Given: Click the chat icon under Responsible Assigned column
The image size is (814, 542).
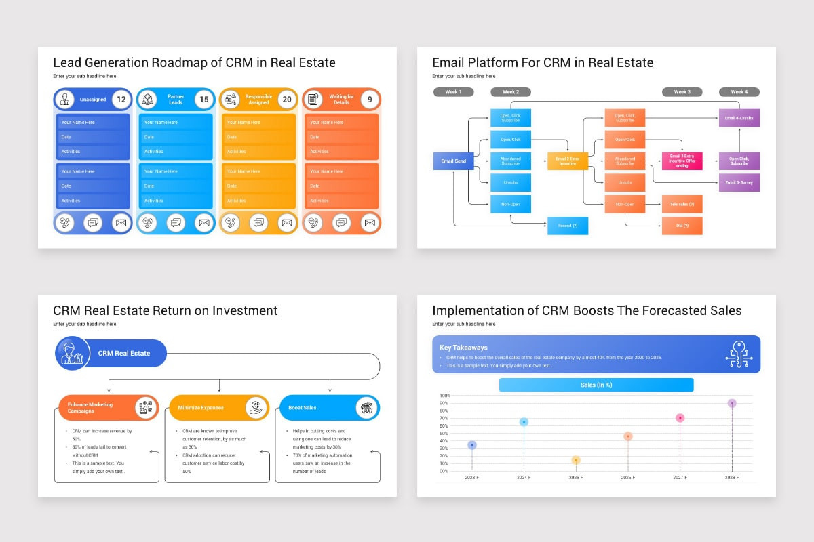Looking at the screenshot, I should click(x=258, y=222).
